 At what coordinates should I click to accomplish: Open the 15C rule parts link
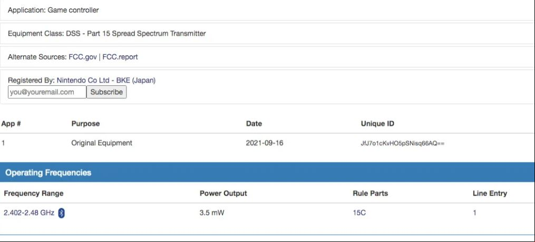coord(359,213)
